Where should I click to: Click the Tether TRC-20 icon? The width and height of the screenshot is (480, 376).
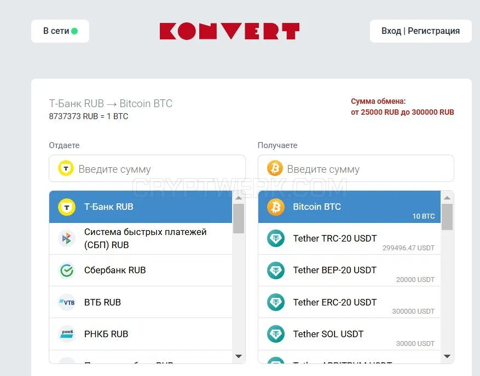[275, 238]
